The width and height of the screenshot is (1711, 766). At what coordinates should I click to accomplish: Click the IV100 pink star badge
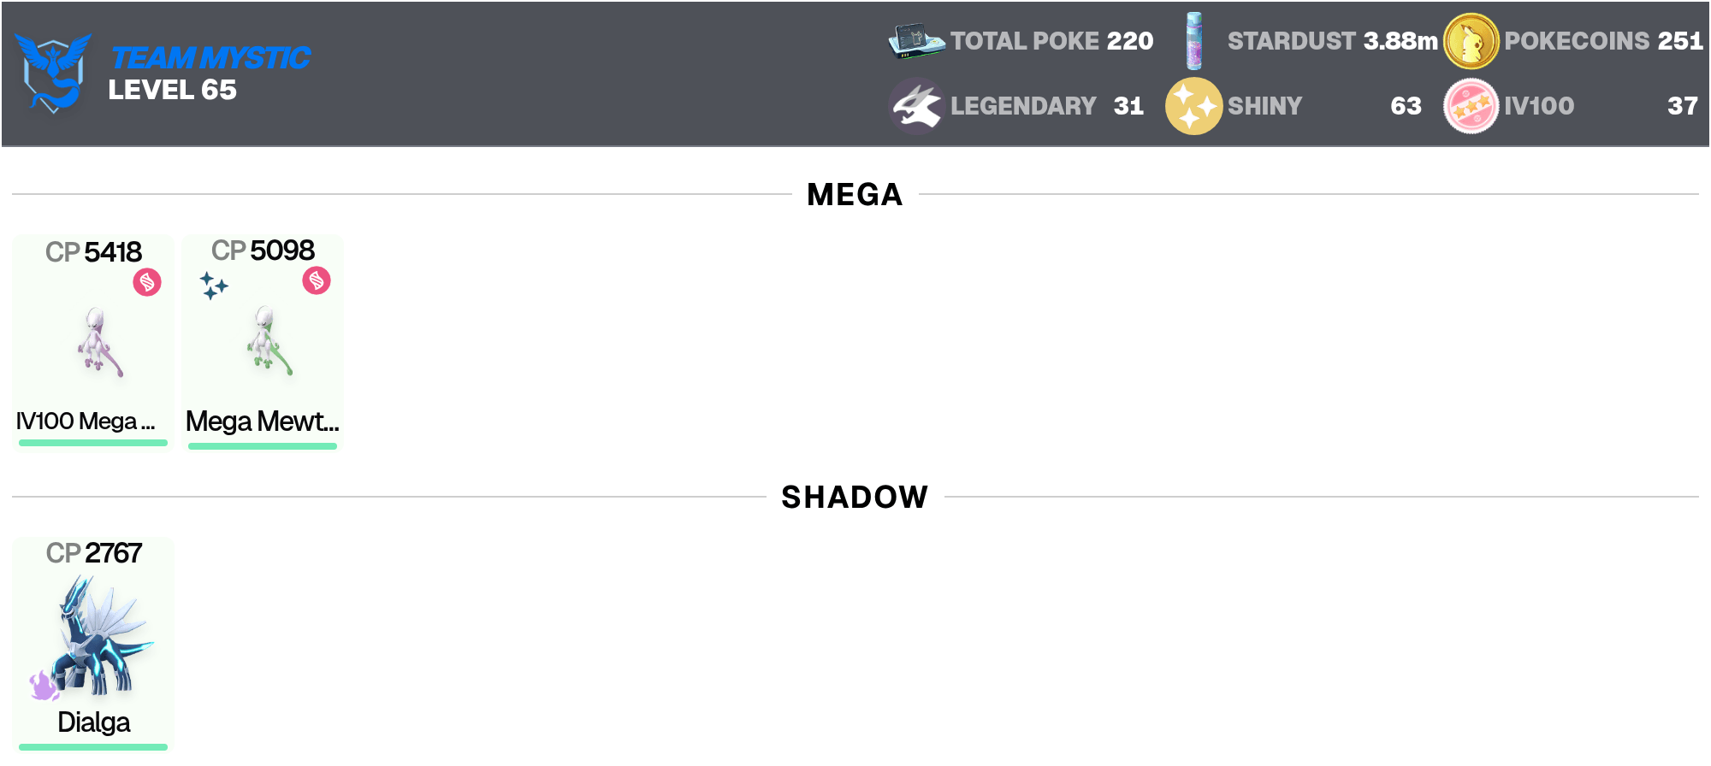pos(1471,106)
